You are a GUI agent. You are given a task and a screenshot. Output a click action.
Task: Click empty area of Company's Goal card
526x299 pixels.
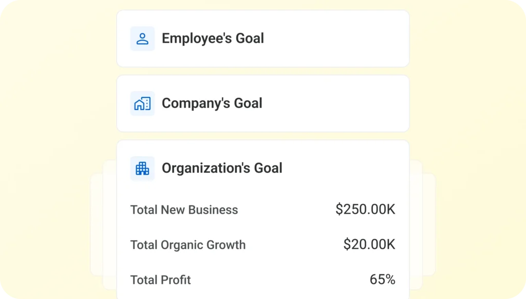335,103
